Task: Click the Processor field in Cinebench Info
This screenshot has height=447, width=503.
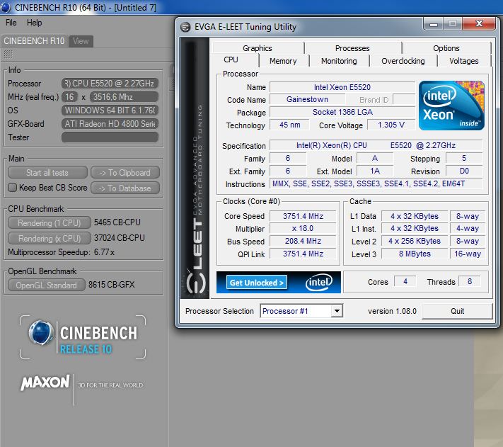Action: [110, 84]
